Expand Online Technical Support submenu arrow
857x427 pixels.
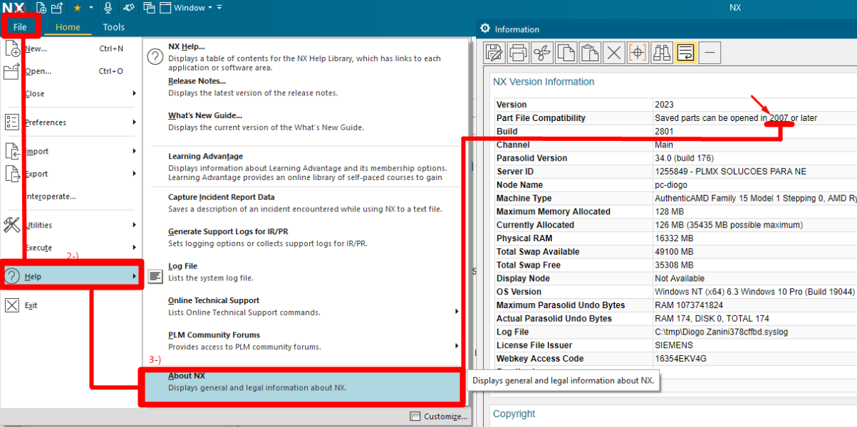coord(457,311)
